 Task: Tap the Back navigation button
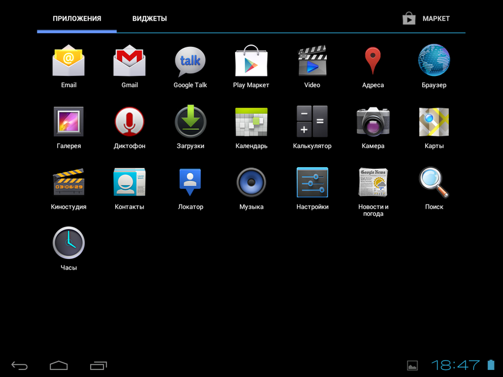coord(19,365)
